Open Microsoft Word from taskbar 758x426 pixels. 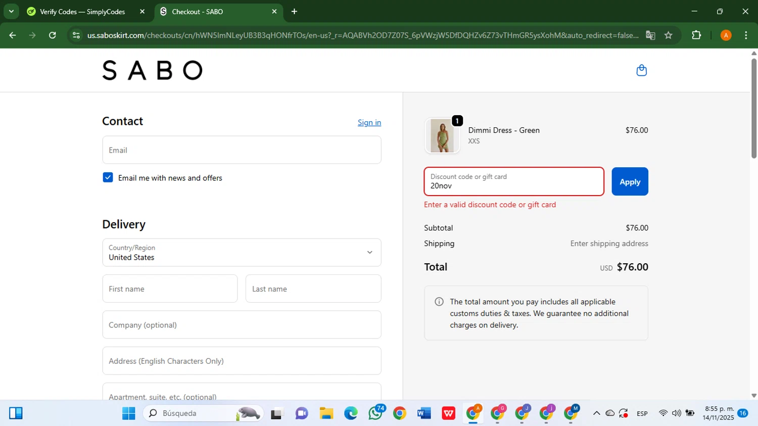[x=424, y=413]
